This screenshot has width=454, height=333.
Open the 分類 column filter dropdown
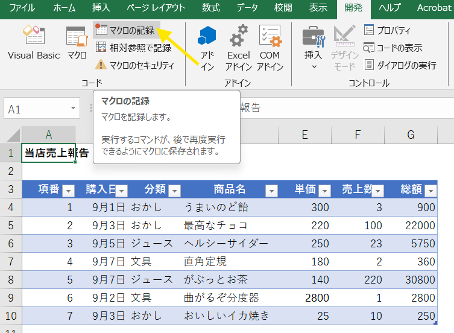pos(174,191)
